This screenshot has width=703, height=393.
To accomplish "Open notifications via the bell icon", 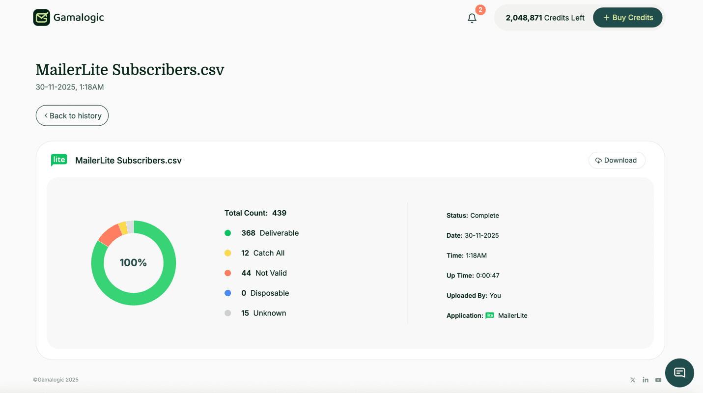I will click(x=472, y=18).
